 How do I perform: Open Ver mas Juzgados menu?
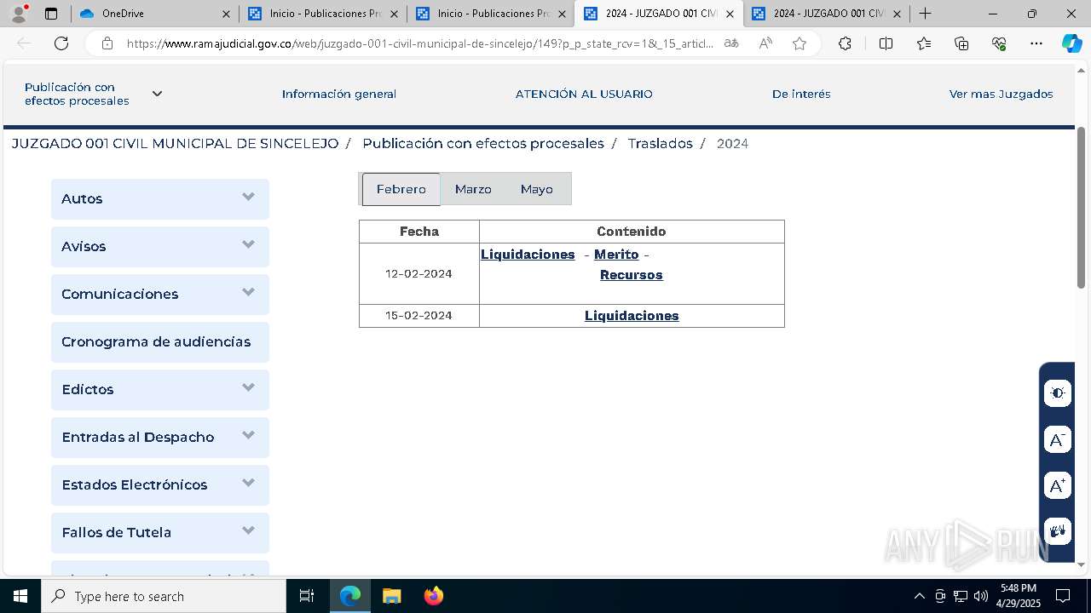1001,94
